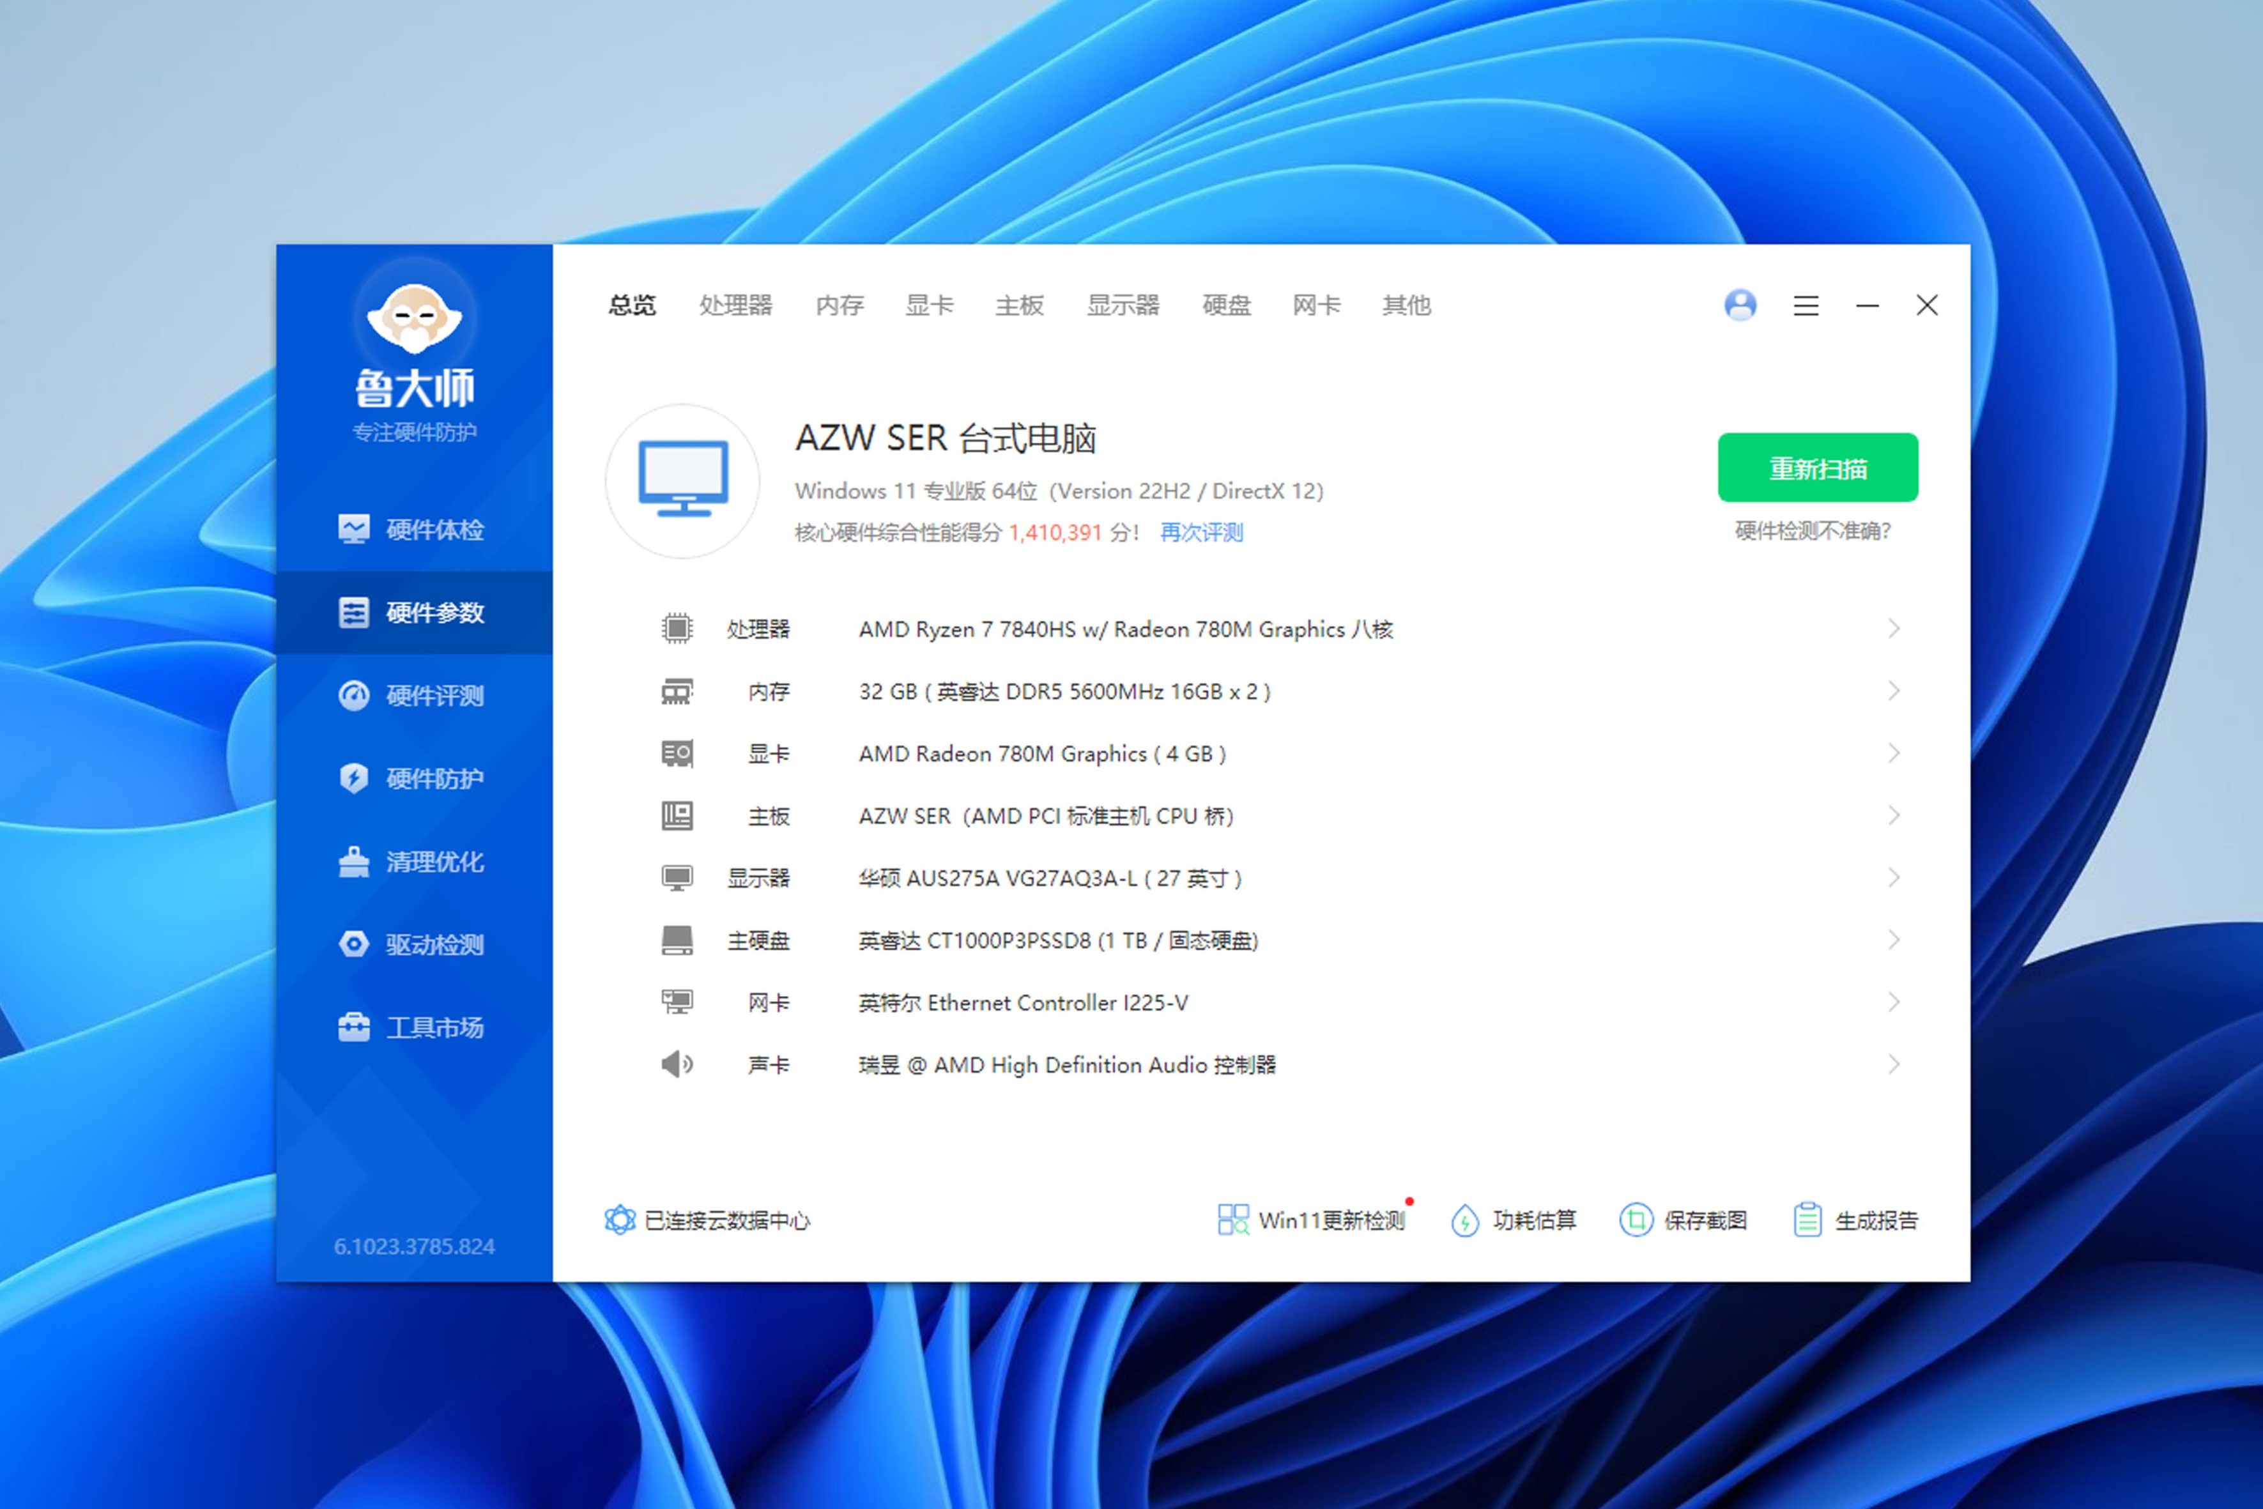Go to 硬件防护 protection section
The image size is (2263, 1509).
tap(414, 777)
